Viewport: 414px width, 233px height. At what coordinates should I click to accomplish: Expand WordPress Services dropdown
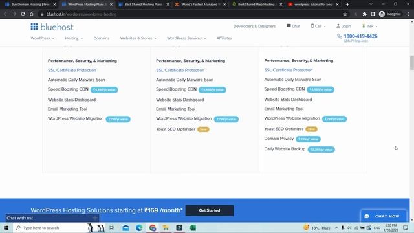pyautogui.click(x=186, y=38)
